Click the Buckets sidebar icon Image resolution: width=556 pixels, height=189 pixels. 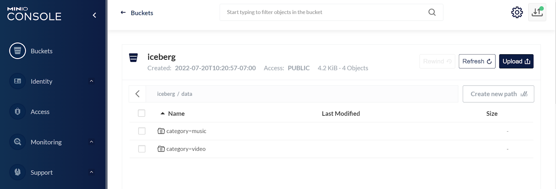[17, 51]
